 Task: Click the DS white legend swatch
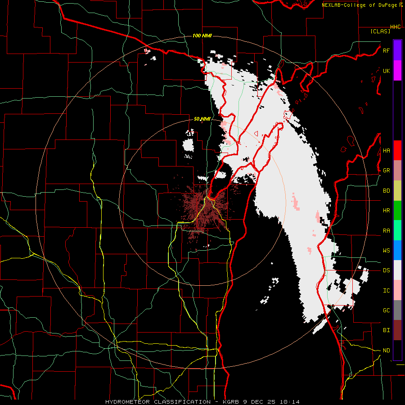click(397, 270)
